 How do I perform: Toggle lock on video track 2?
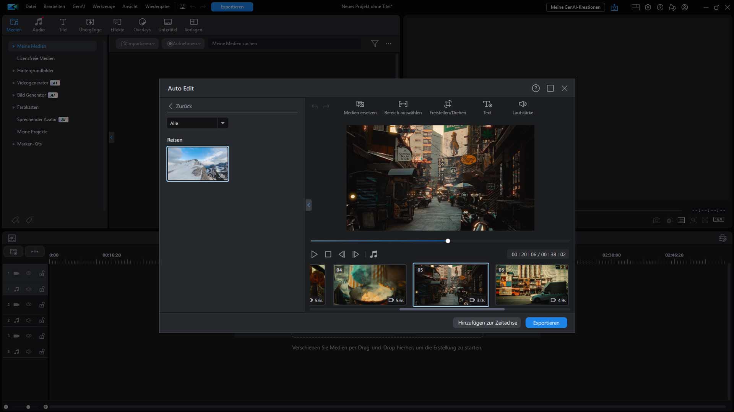[x=42, y=305]
